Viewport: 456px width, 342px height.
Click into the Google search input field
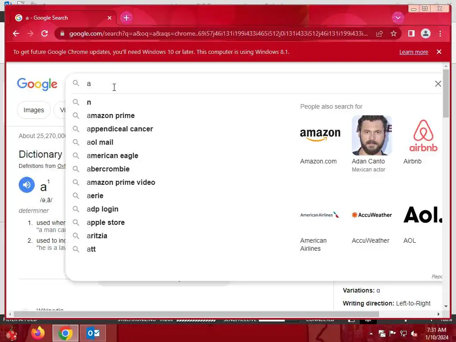[256, 84]
